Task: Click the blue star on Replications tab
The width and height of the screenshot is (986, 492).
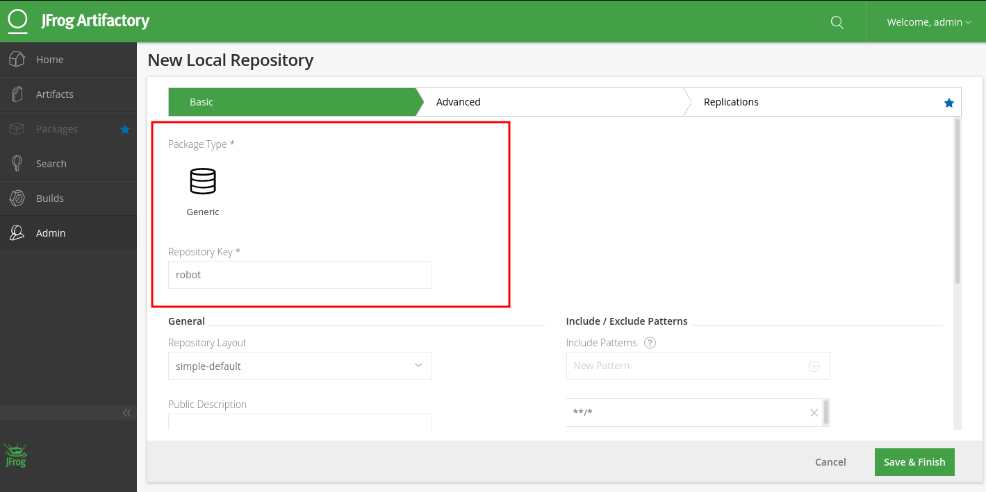Action: click(x=949, y=103)
